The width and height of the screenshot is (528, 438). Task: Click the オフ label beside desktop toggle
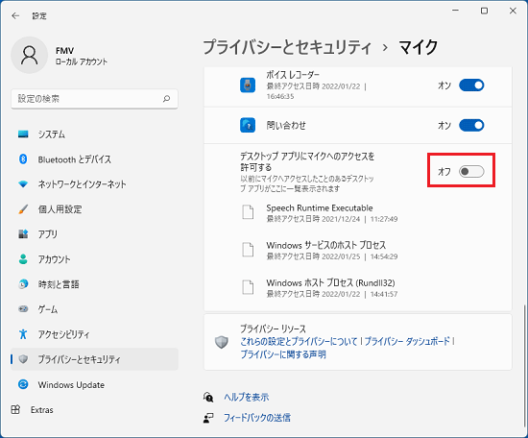444,172
